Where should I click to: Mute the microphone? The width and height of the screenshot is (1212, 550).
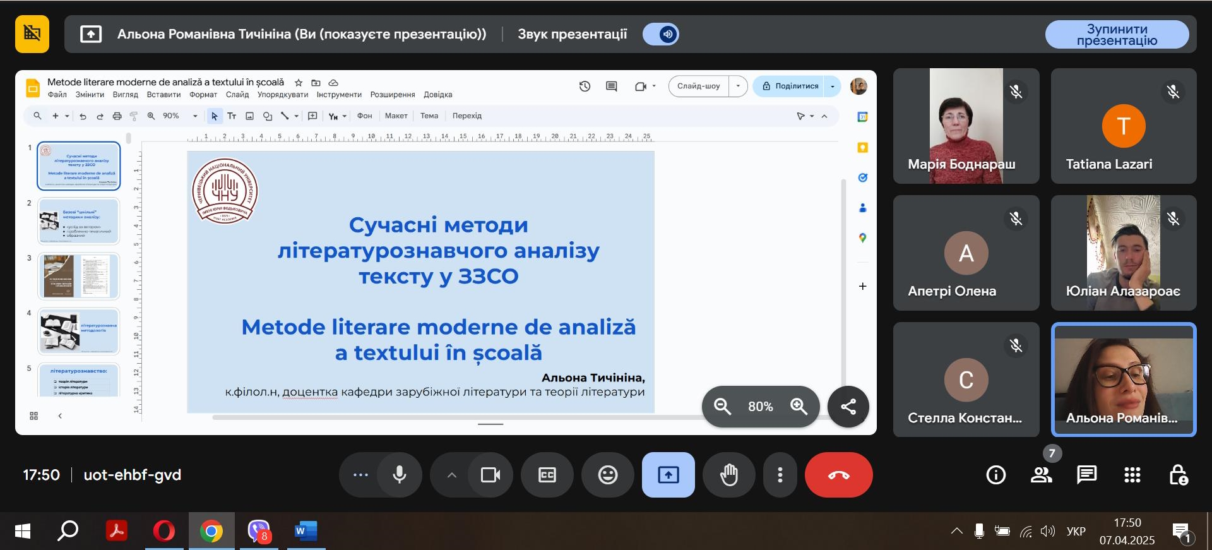(x=400, y=475)
